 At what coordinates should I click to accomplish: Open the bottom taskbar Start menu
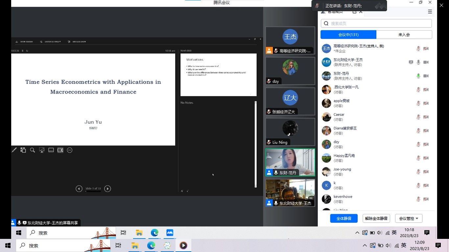coord(8,245)
